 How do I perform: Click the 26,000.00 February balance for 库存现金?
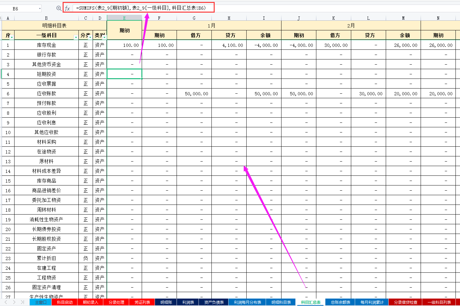403,45
